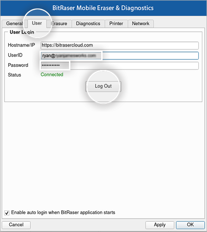Click the Hostname/IP label

(x=22, y=45)
